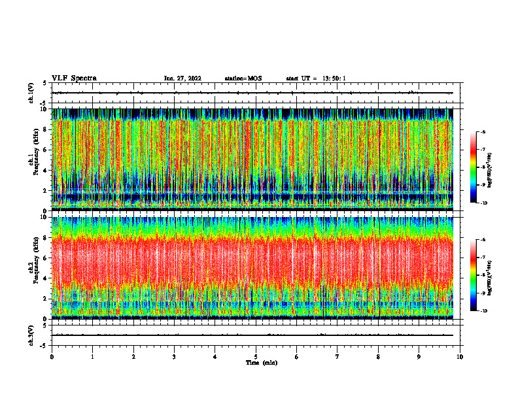Click the ch.2 spectrogram color bar
The height and width of the screenshot is (400, 518).
tap(474, 275)
